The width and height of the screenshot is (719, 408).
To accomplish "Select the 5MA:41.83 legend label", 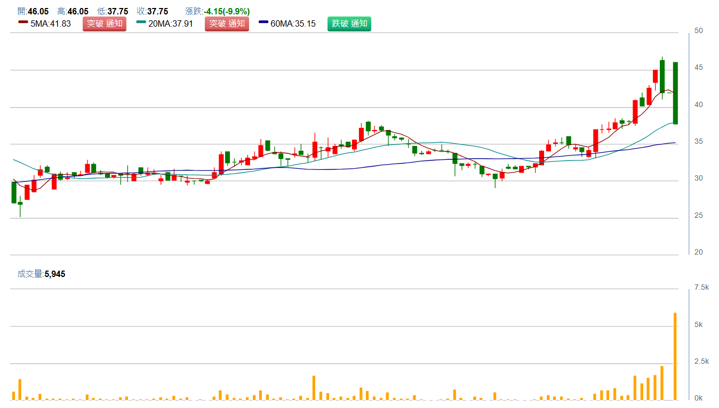I will click(51, 23).
